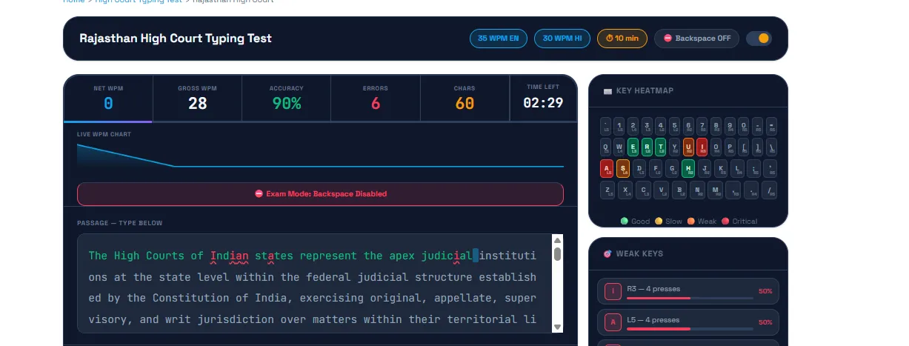This screenshot has height=346, width=909.
Task: Click the Backspace OFF pill
Action: 696,39
